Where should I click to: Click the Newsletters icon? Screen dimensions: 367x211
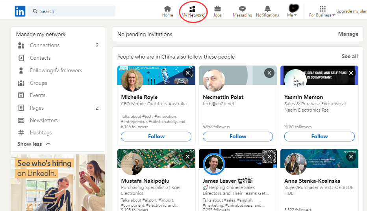click(21, 120)
